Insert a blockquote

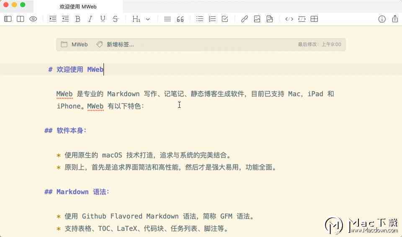tap(180, 19)
